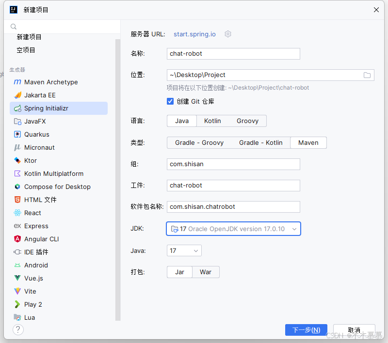Click the package name field com.shisan.chatrobot
The image size is (388, 343).
point(233,206)
